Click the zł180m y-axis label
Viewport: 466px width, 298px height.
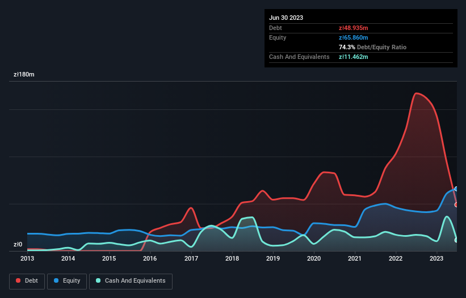(x=24, y=74)
